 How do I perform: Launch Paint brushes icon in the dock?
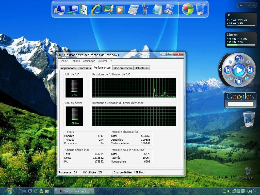[x=145, y=9]
